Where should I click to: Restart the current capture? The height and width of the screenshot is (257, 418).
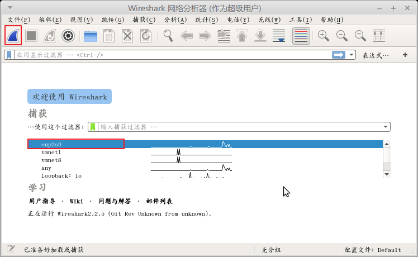pyautogui.click(x=50, y=35)
